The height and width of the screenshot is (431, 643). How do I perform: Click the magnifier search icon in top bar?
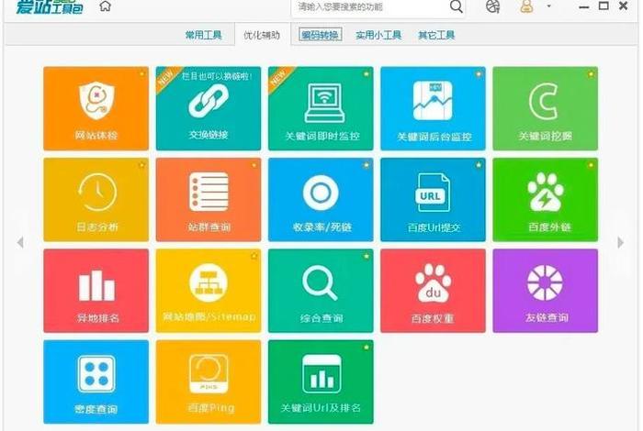[456, 6]
